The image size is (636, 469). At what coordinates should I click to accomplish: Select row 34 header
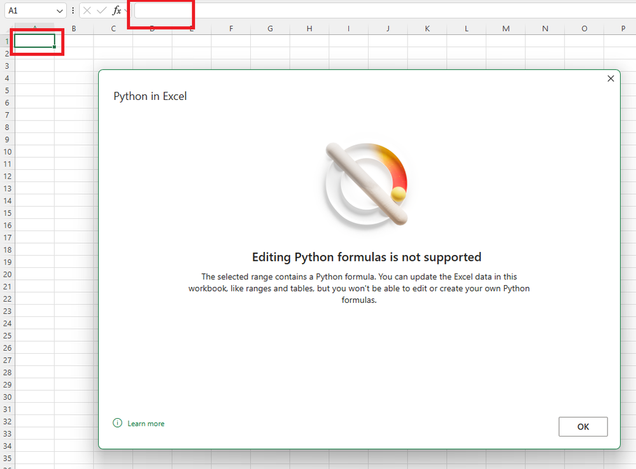pyautogui.click(x=7, y=446)
